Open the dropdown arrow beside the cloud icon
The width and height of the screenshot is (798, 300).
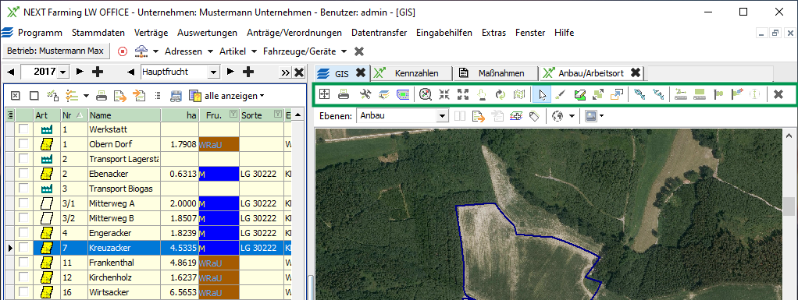pyautogui.click(x=155, y=51)
